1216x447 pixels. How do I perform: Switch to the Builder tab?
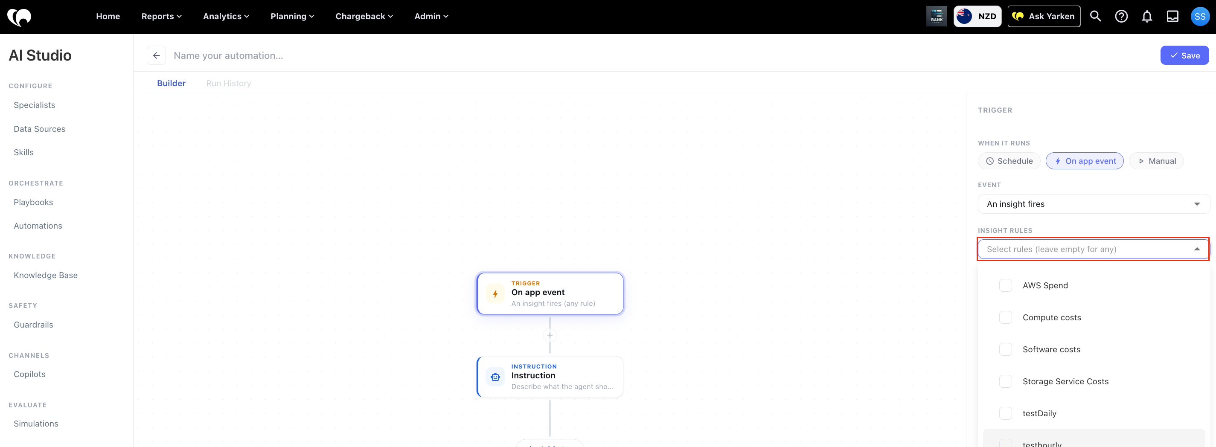tap(172, 84)
